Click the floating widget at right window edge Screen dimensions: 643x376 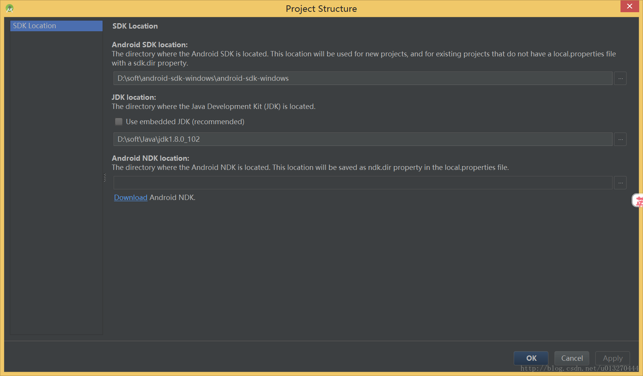click(638, 200)
